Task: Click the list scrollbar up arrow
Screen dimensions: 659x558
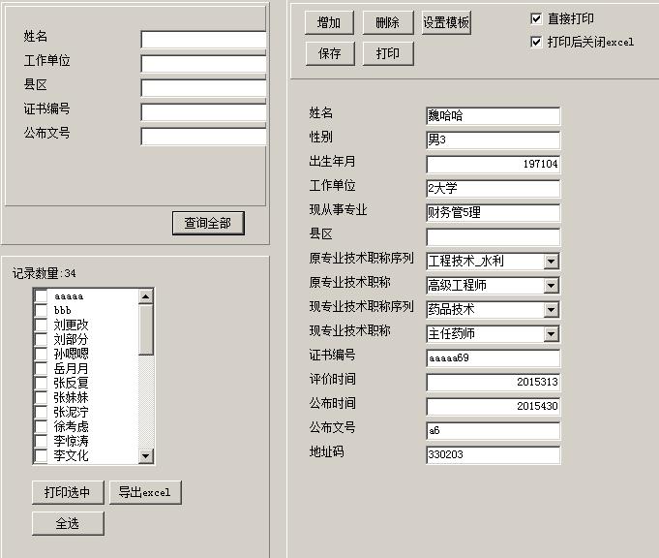Action: coord(145,296)
